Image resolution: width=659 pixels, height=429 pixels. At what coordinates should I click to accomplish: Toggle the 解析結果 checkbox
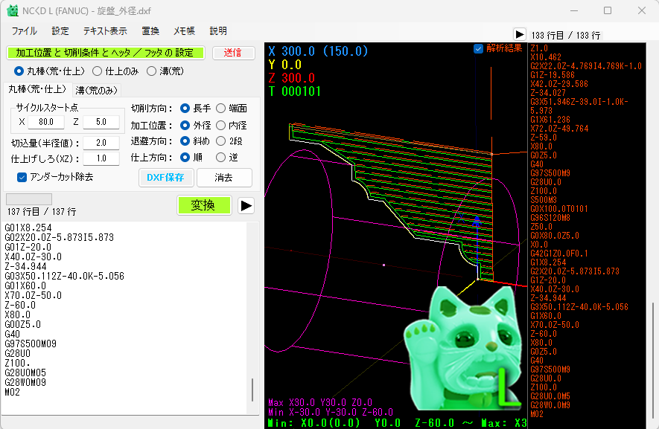point(478,48)
